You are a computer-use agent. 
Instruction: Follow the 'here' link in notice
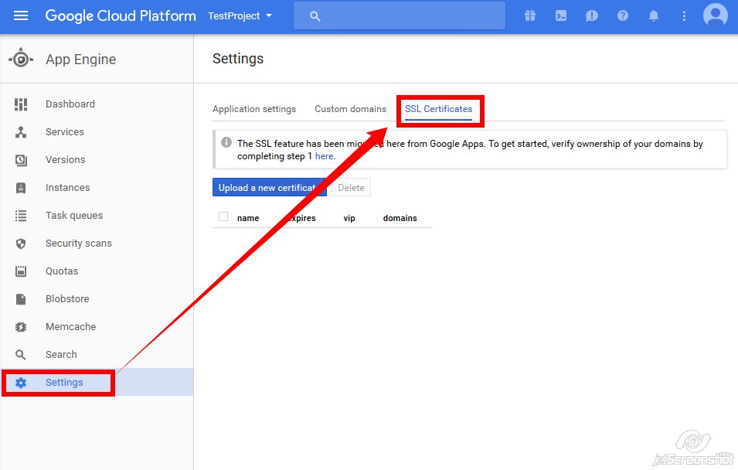tap(324, 156)
